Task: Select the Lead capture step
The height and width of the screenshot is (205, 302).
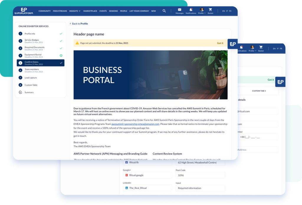Action: point(40,78)
